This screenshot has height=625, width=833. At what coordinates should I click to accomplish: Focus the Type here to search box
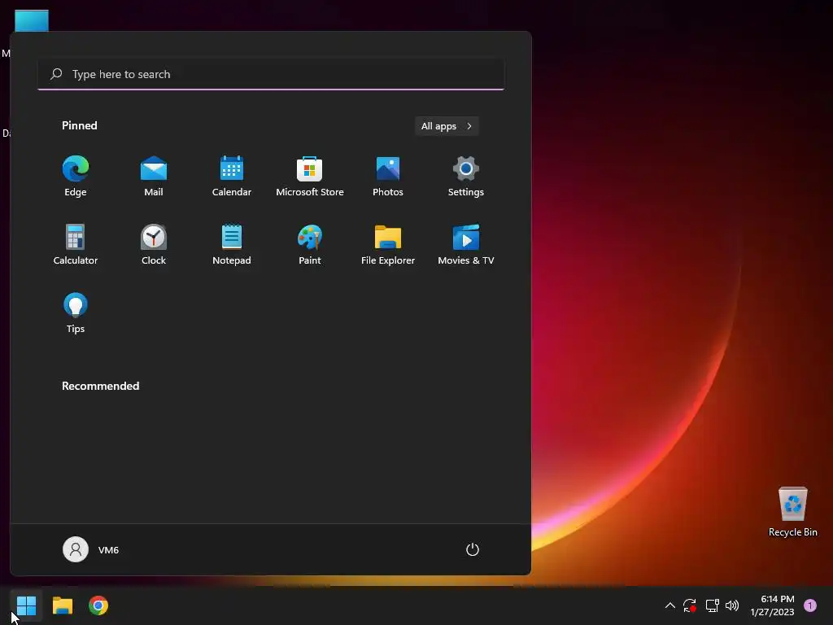[x=271, y=74]
